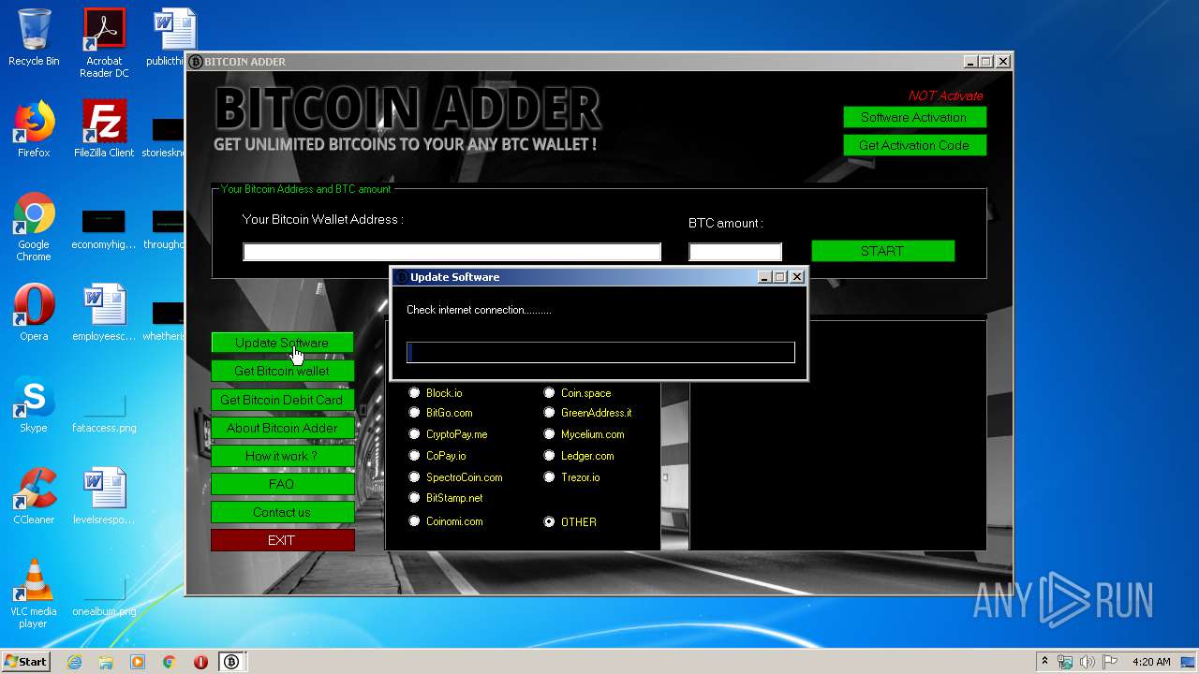Launch Opera desktop shortcut

(34, 313)
